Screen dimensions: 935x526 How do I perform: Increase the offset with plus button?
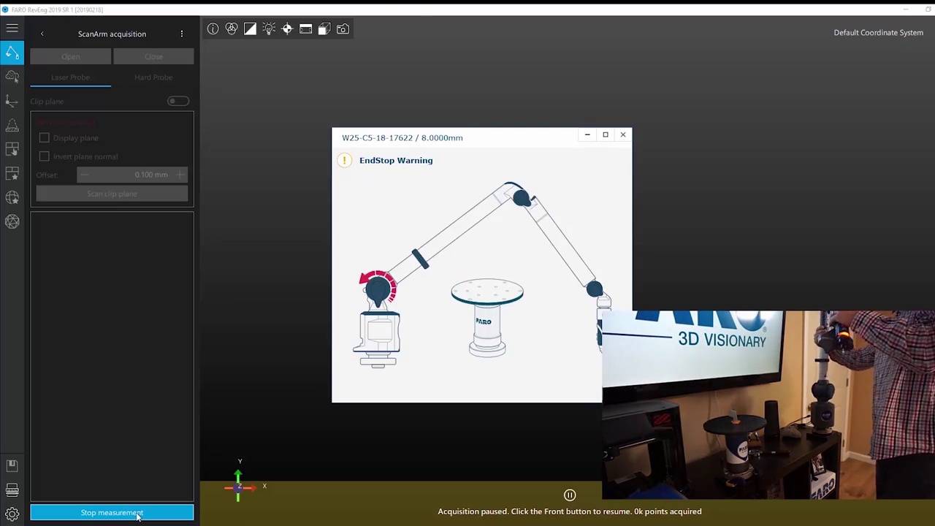(x=180, y=175)
